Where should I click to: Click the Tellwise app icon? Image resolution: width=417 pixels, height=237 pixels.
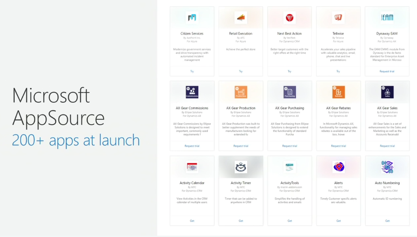[x=338, y=18]
